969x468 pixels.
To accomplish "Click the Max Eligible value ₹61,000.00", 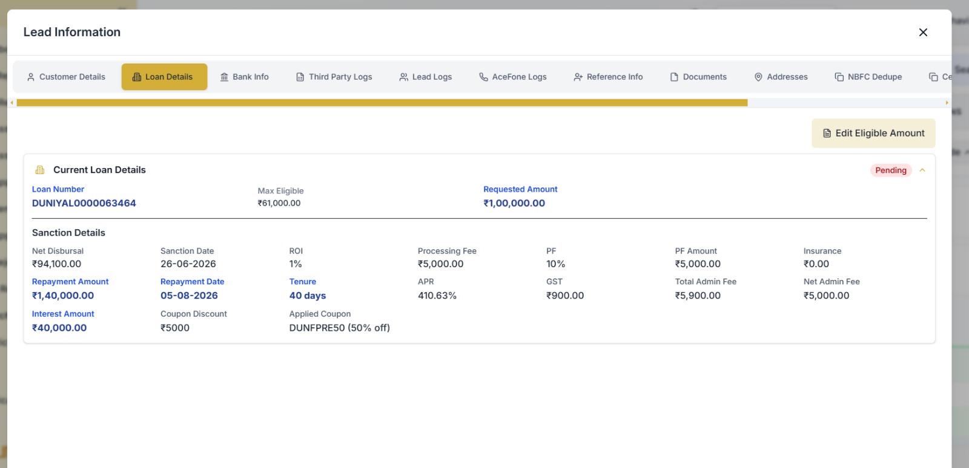I will [279, 203].
